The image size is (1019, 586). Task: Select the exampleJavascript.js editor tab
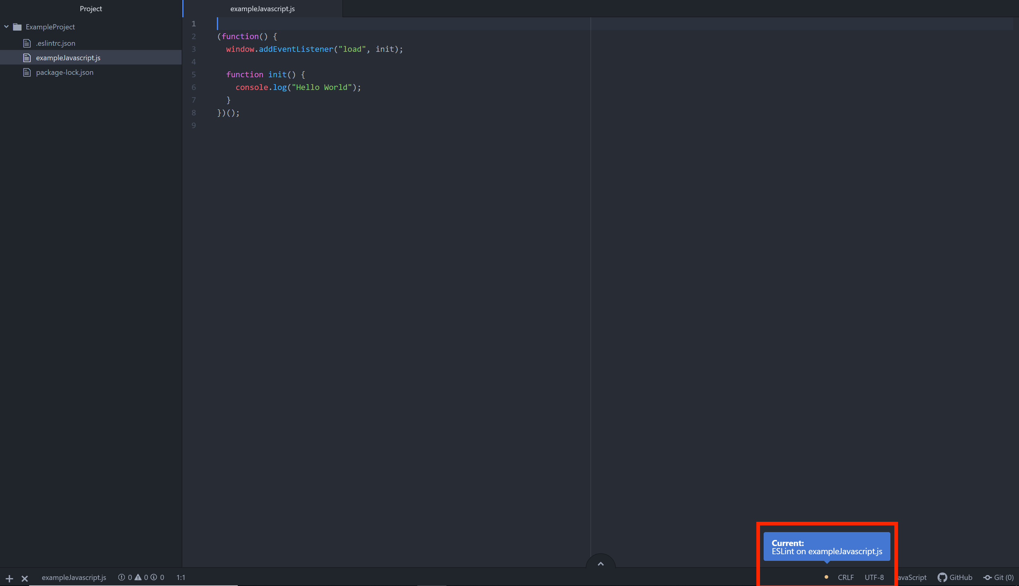(x=262, y=8)
